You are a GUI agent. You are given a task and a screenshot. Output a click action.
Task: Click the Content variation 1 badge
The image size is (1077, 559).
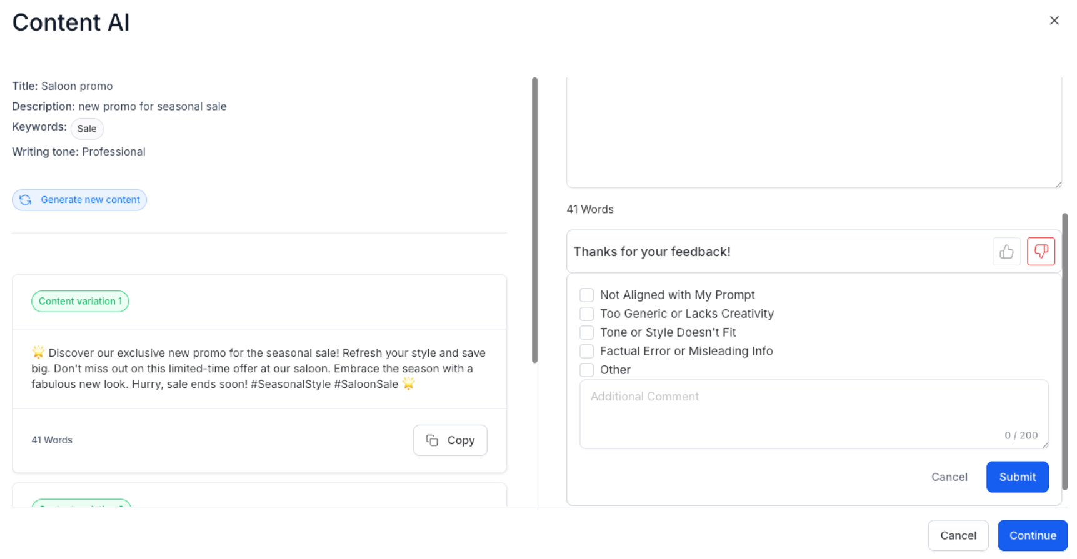point(80,301)
